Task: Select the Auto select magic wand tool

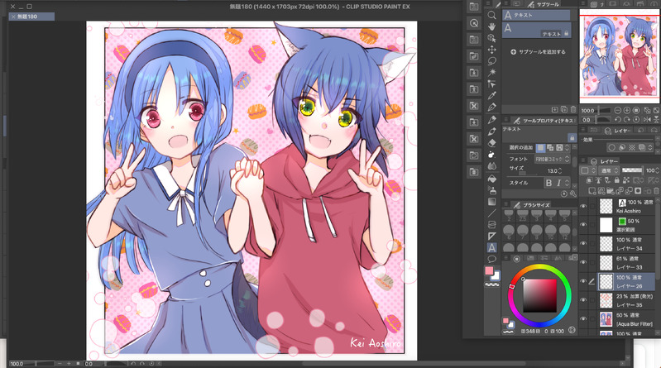Action: (x=491, y=73)
